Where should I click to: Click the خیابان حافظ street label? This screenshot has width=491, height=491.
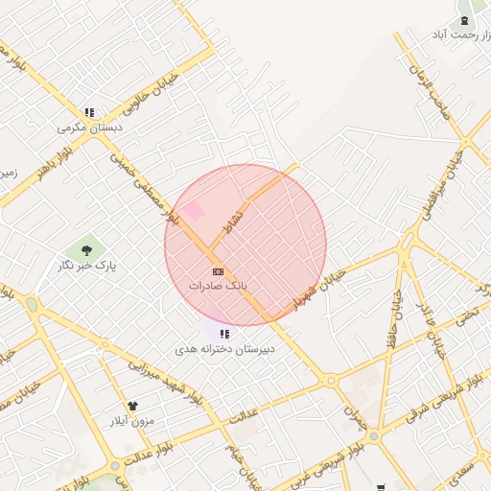396,318
